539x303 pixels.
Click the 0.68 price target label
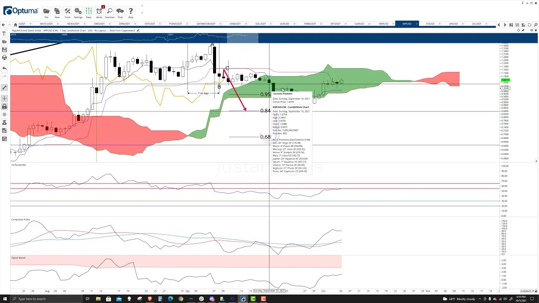click(265, 137)
